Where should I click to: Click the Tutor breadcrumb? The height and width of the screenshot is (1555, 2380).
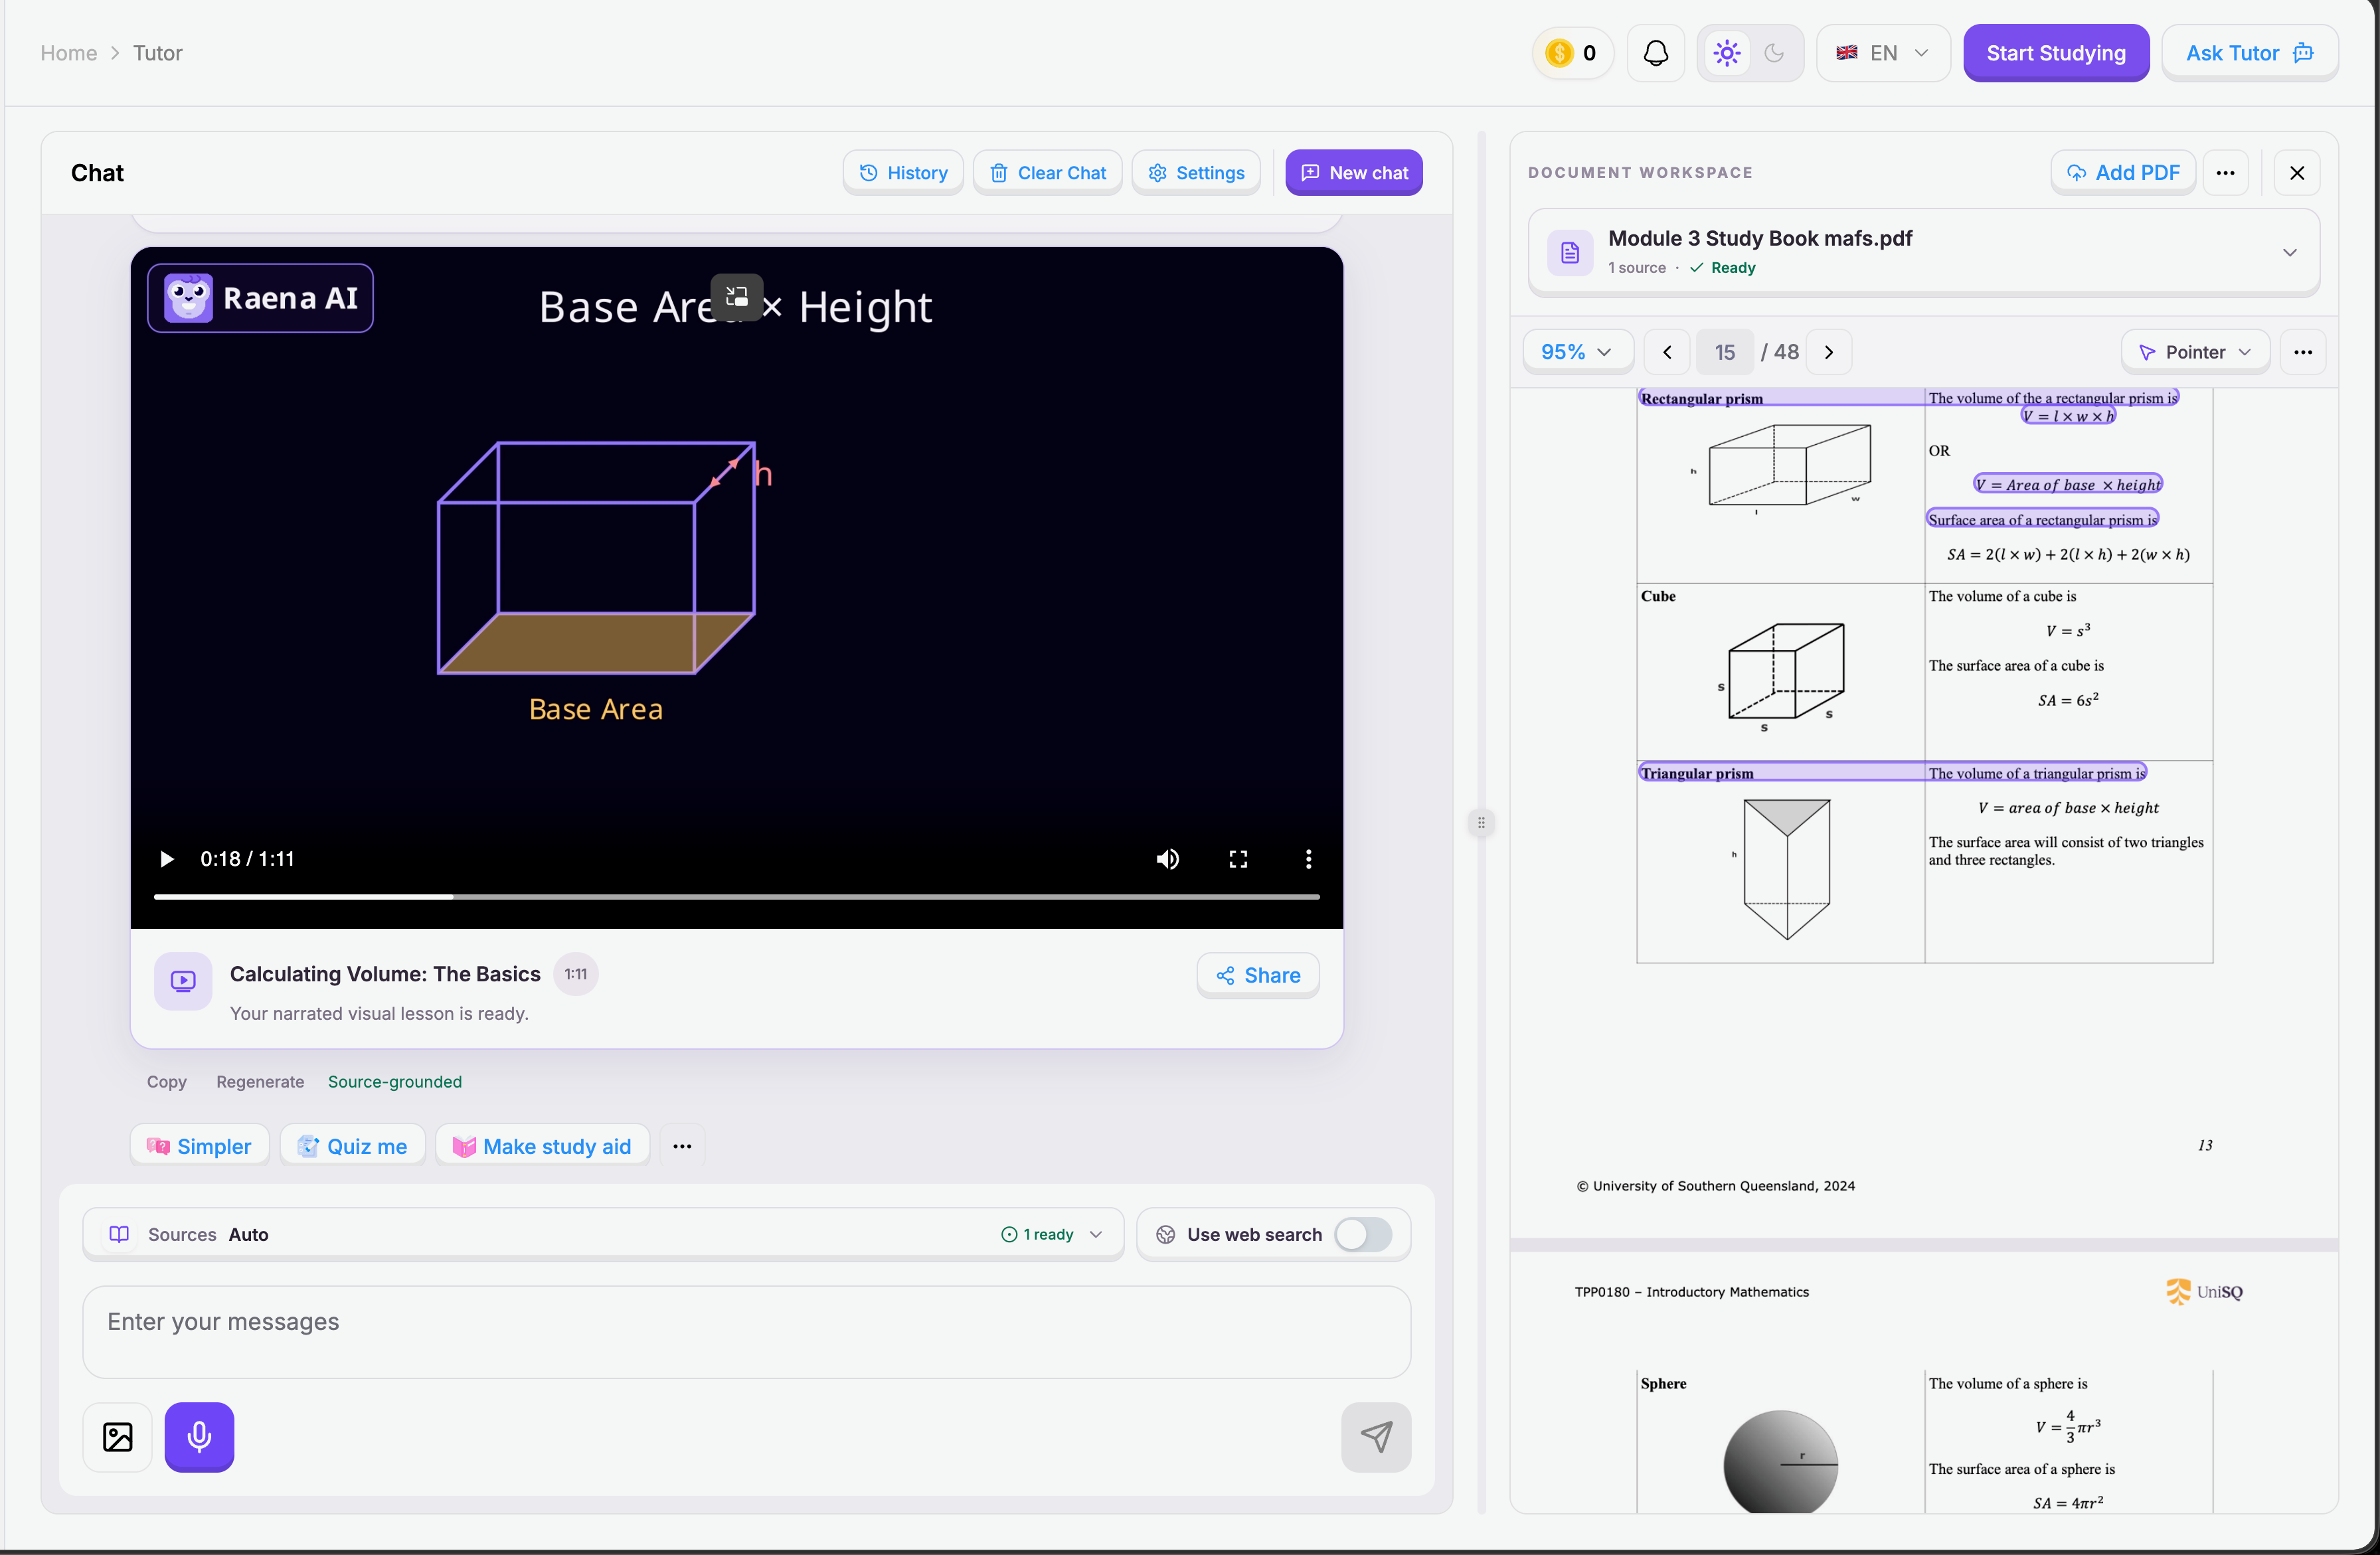click(x=158, y=53)
